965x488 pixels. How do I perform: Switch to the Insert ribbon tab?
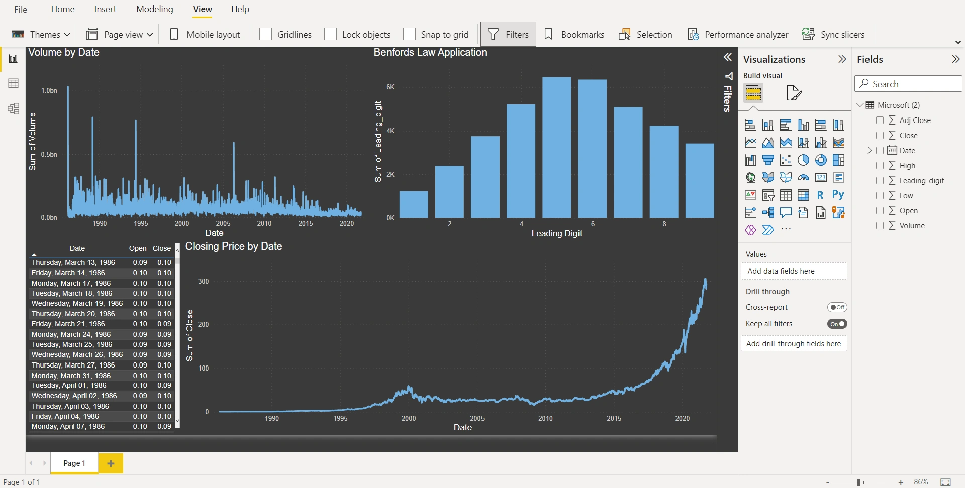tap(105, 9)
